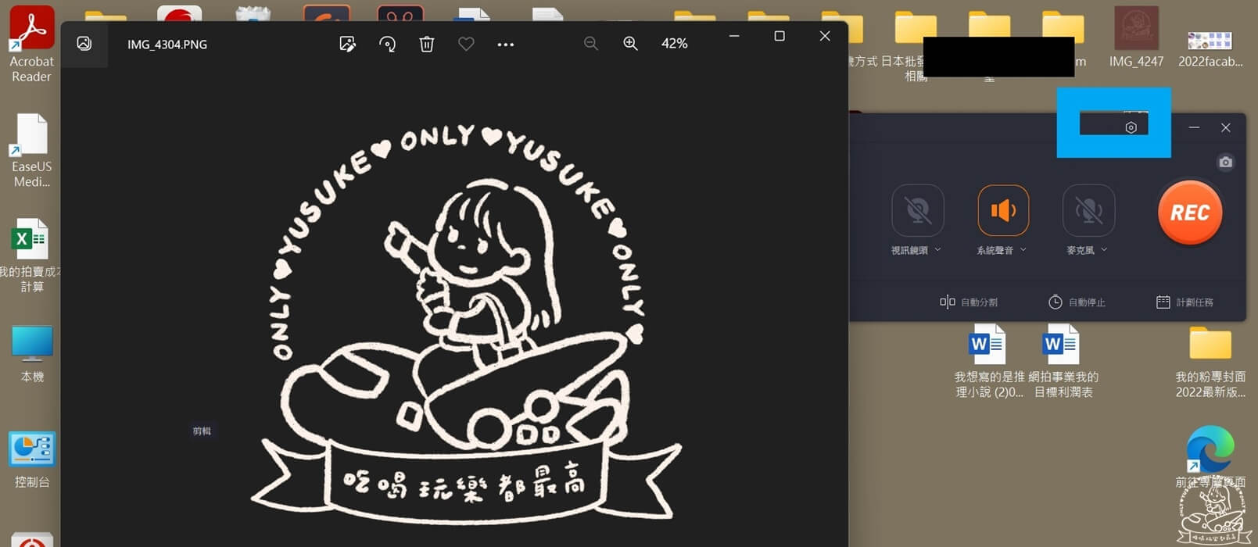This screenshot has width=1258, height=547.
Task: Open the 自動停止 auto stop option
Action: click(x=1077, y=302)
